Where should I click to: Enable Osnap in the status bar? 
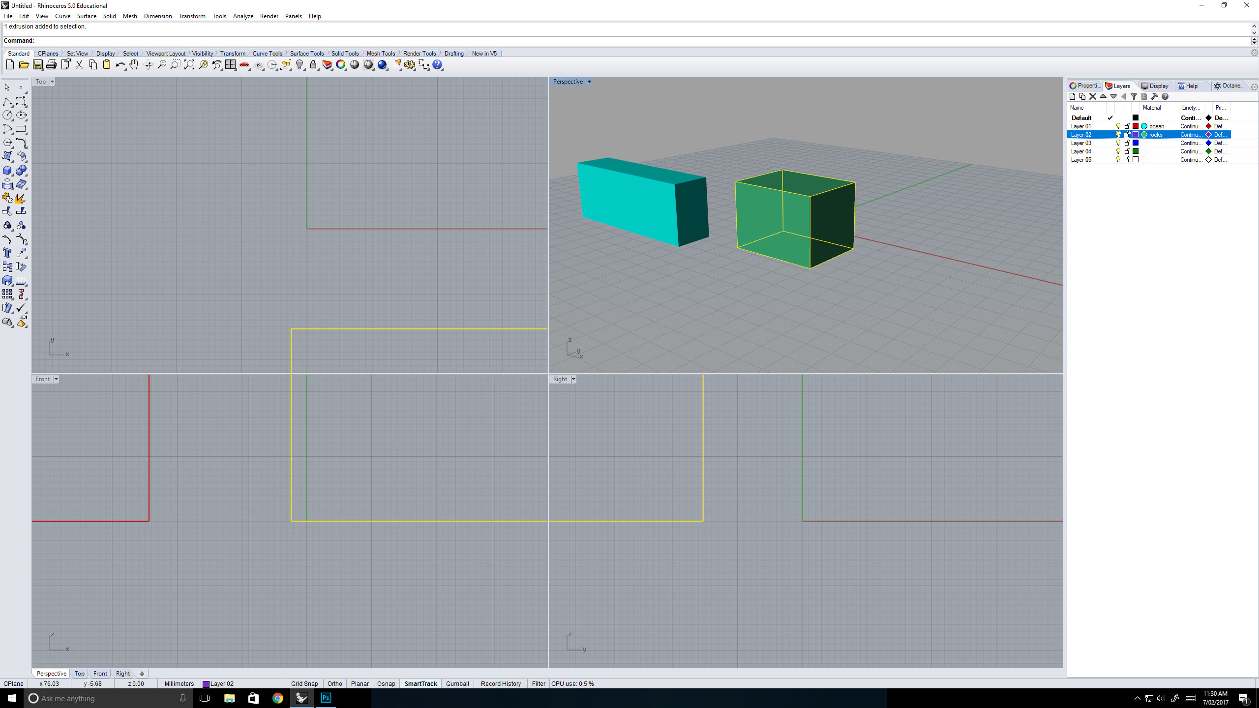pos(386,683)
